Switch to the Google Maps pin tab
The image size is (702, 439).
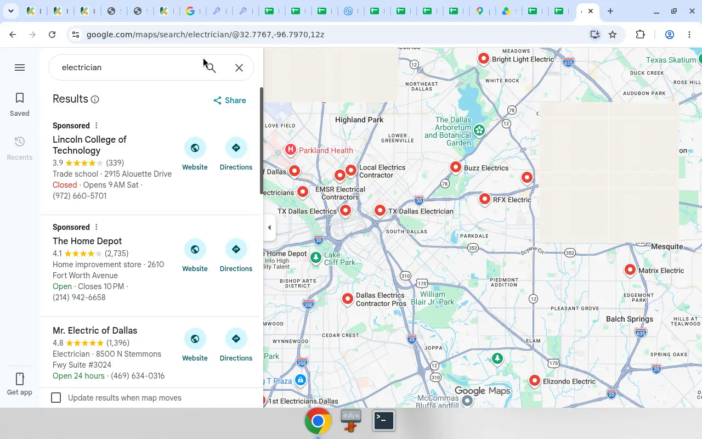(x=480, y=11)
